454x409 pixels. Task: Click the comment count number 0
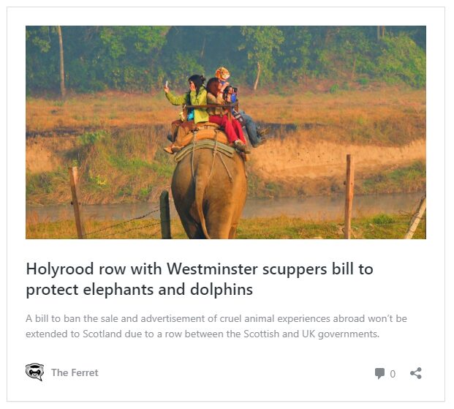pos(393,374)
